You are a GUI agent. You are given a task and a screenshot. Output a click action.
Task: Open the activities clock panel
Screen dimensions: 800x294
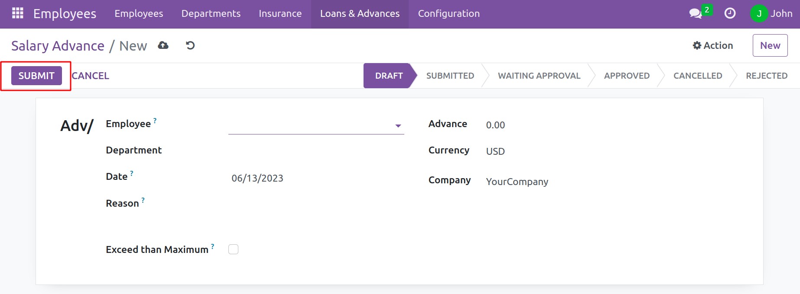(x=730, y=13)
